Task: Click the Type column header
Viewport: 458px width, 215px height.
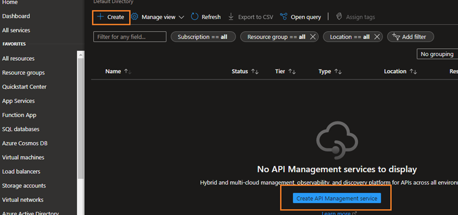Action: tap(325, 71)
